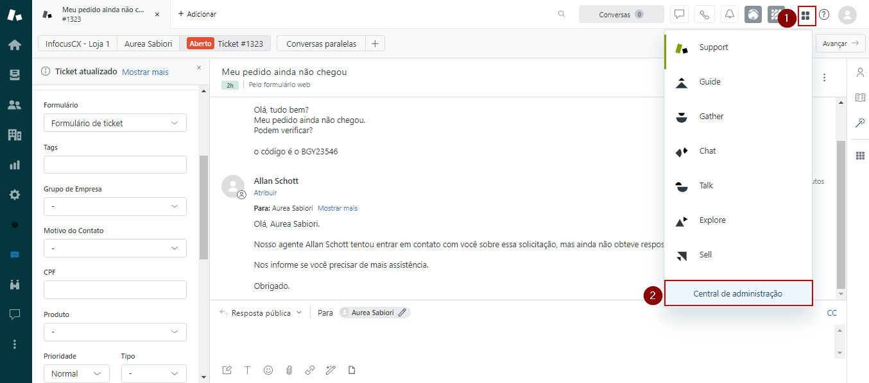
Task: Open the Admin gear icon in sidebar
Action: [x=15, y=195]
